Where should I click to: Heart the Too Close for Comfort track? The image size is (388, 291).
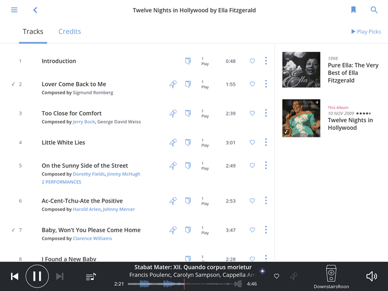point(252,113)
